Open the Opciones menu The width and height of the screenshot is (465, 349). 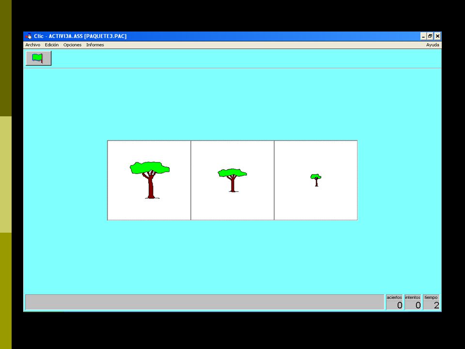tap(72, 45)
